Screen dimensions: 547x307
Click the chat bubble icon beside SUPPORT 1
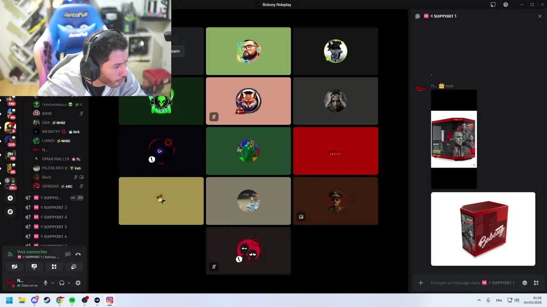[x=418, y=16]
